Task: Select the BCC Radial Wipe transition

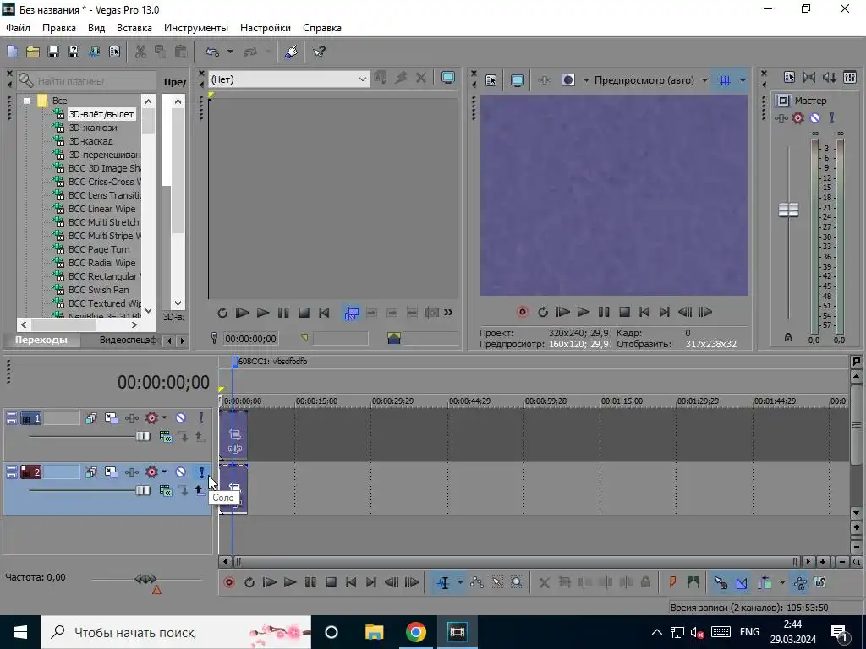Action: [102, 263]
